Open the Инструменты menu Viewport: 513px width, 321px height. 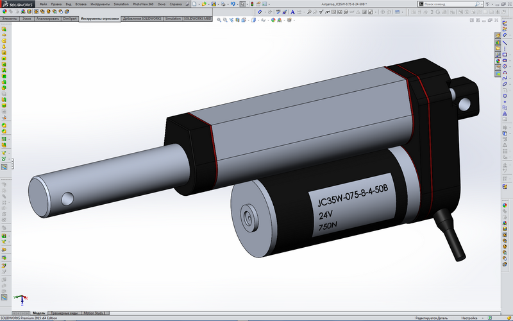point(99,4)
